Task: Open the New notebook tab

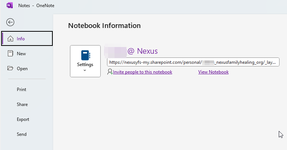Action: coord(27,54)
